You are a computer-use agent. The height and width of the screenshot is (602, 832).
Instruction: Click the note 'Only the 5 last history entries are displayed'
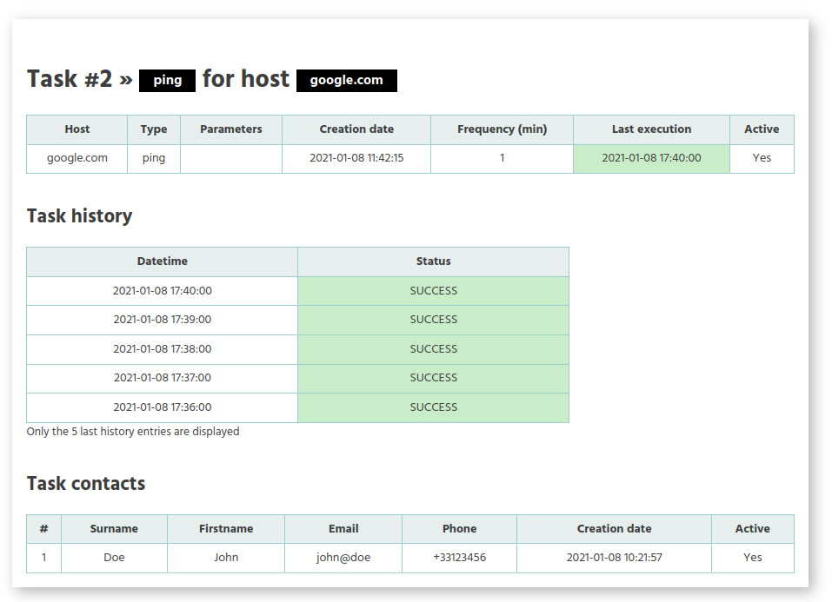[x=133, y=432]
